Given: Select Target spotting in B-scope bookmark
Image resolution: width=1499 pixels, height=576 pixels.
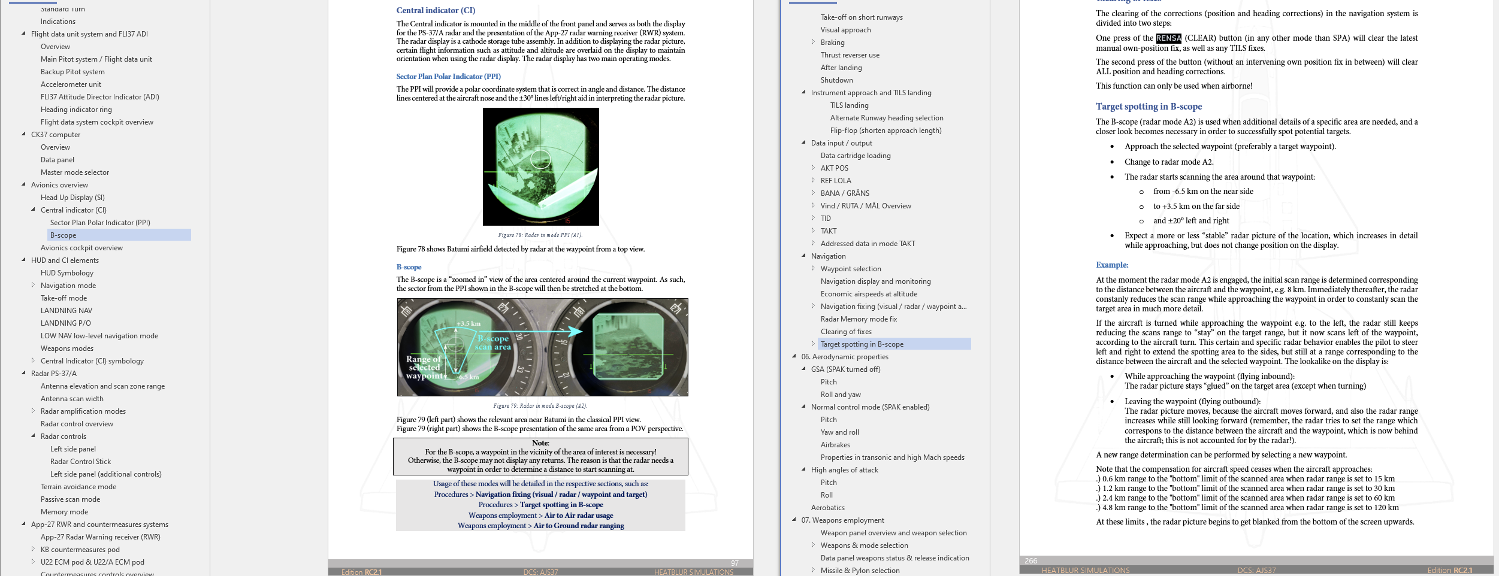Looking at the screenshot, I should tap(862, 344).
